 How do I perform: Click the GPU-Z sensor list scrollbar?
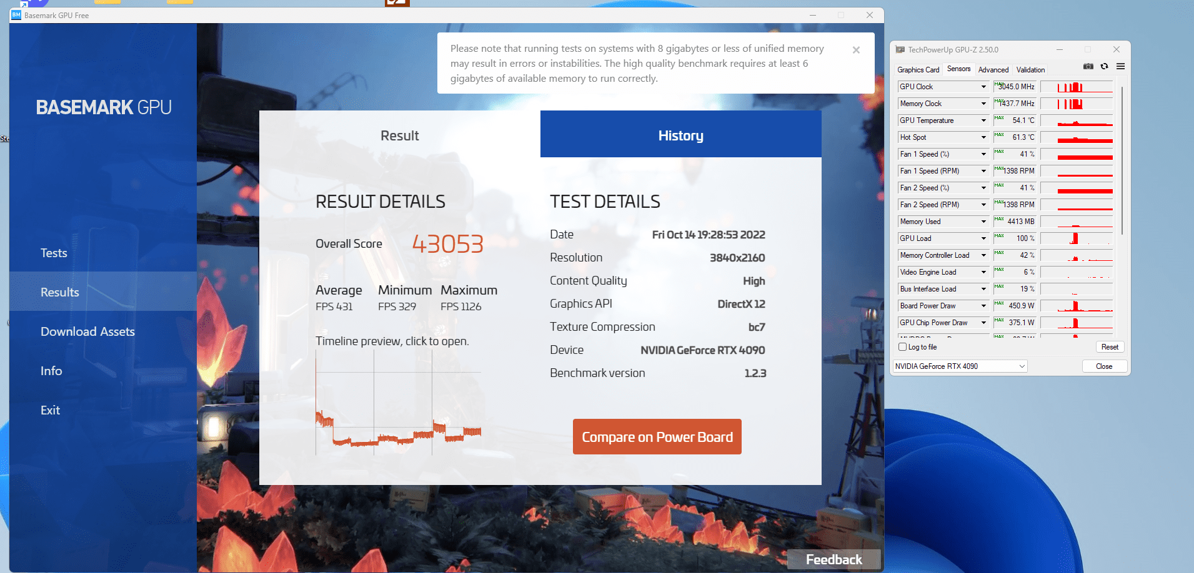[1122, 160]
